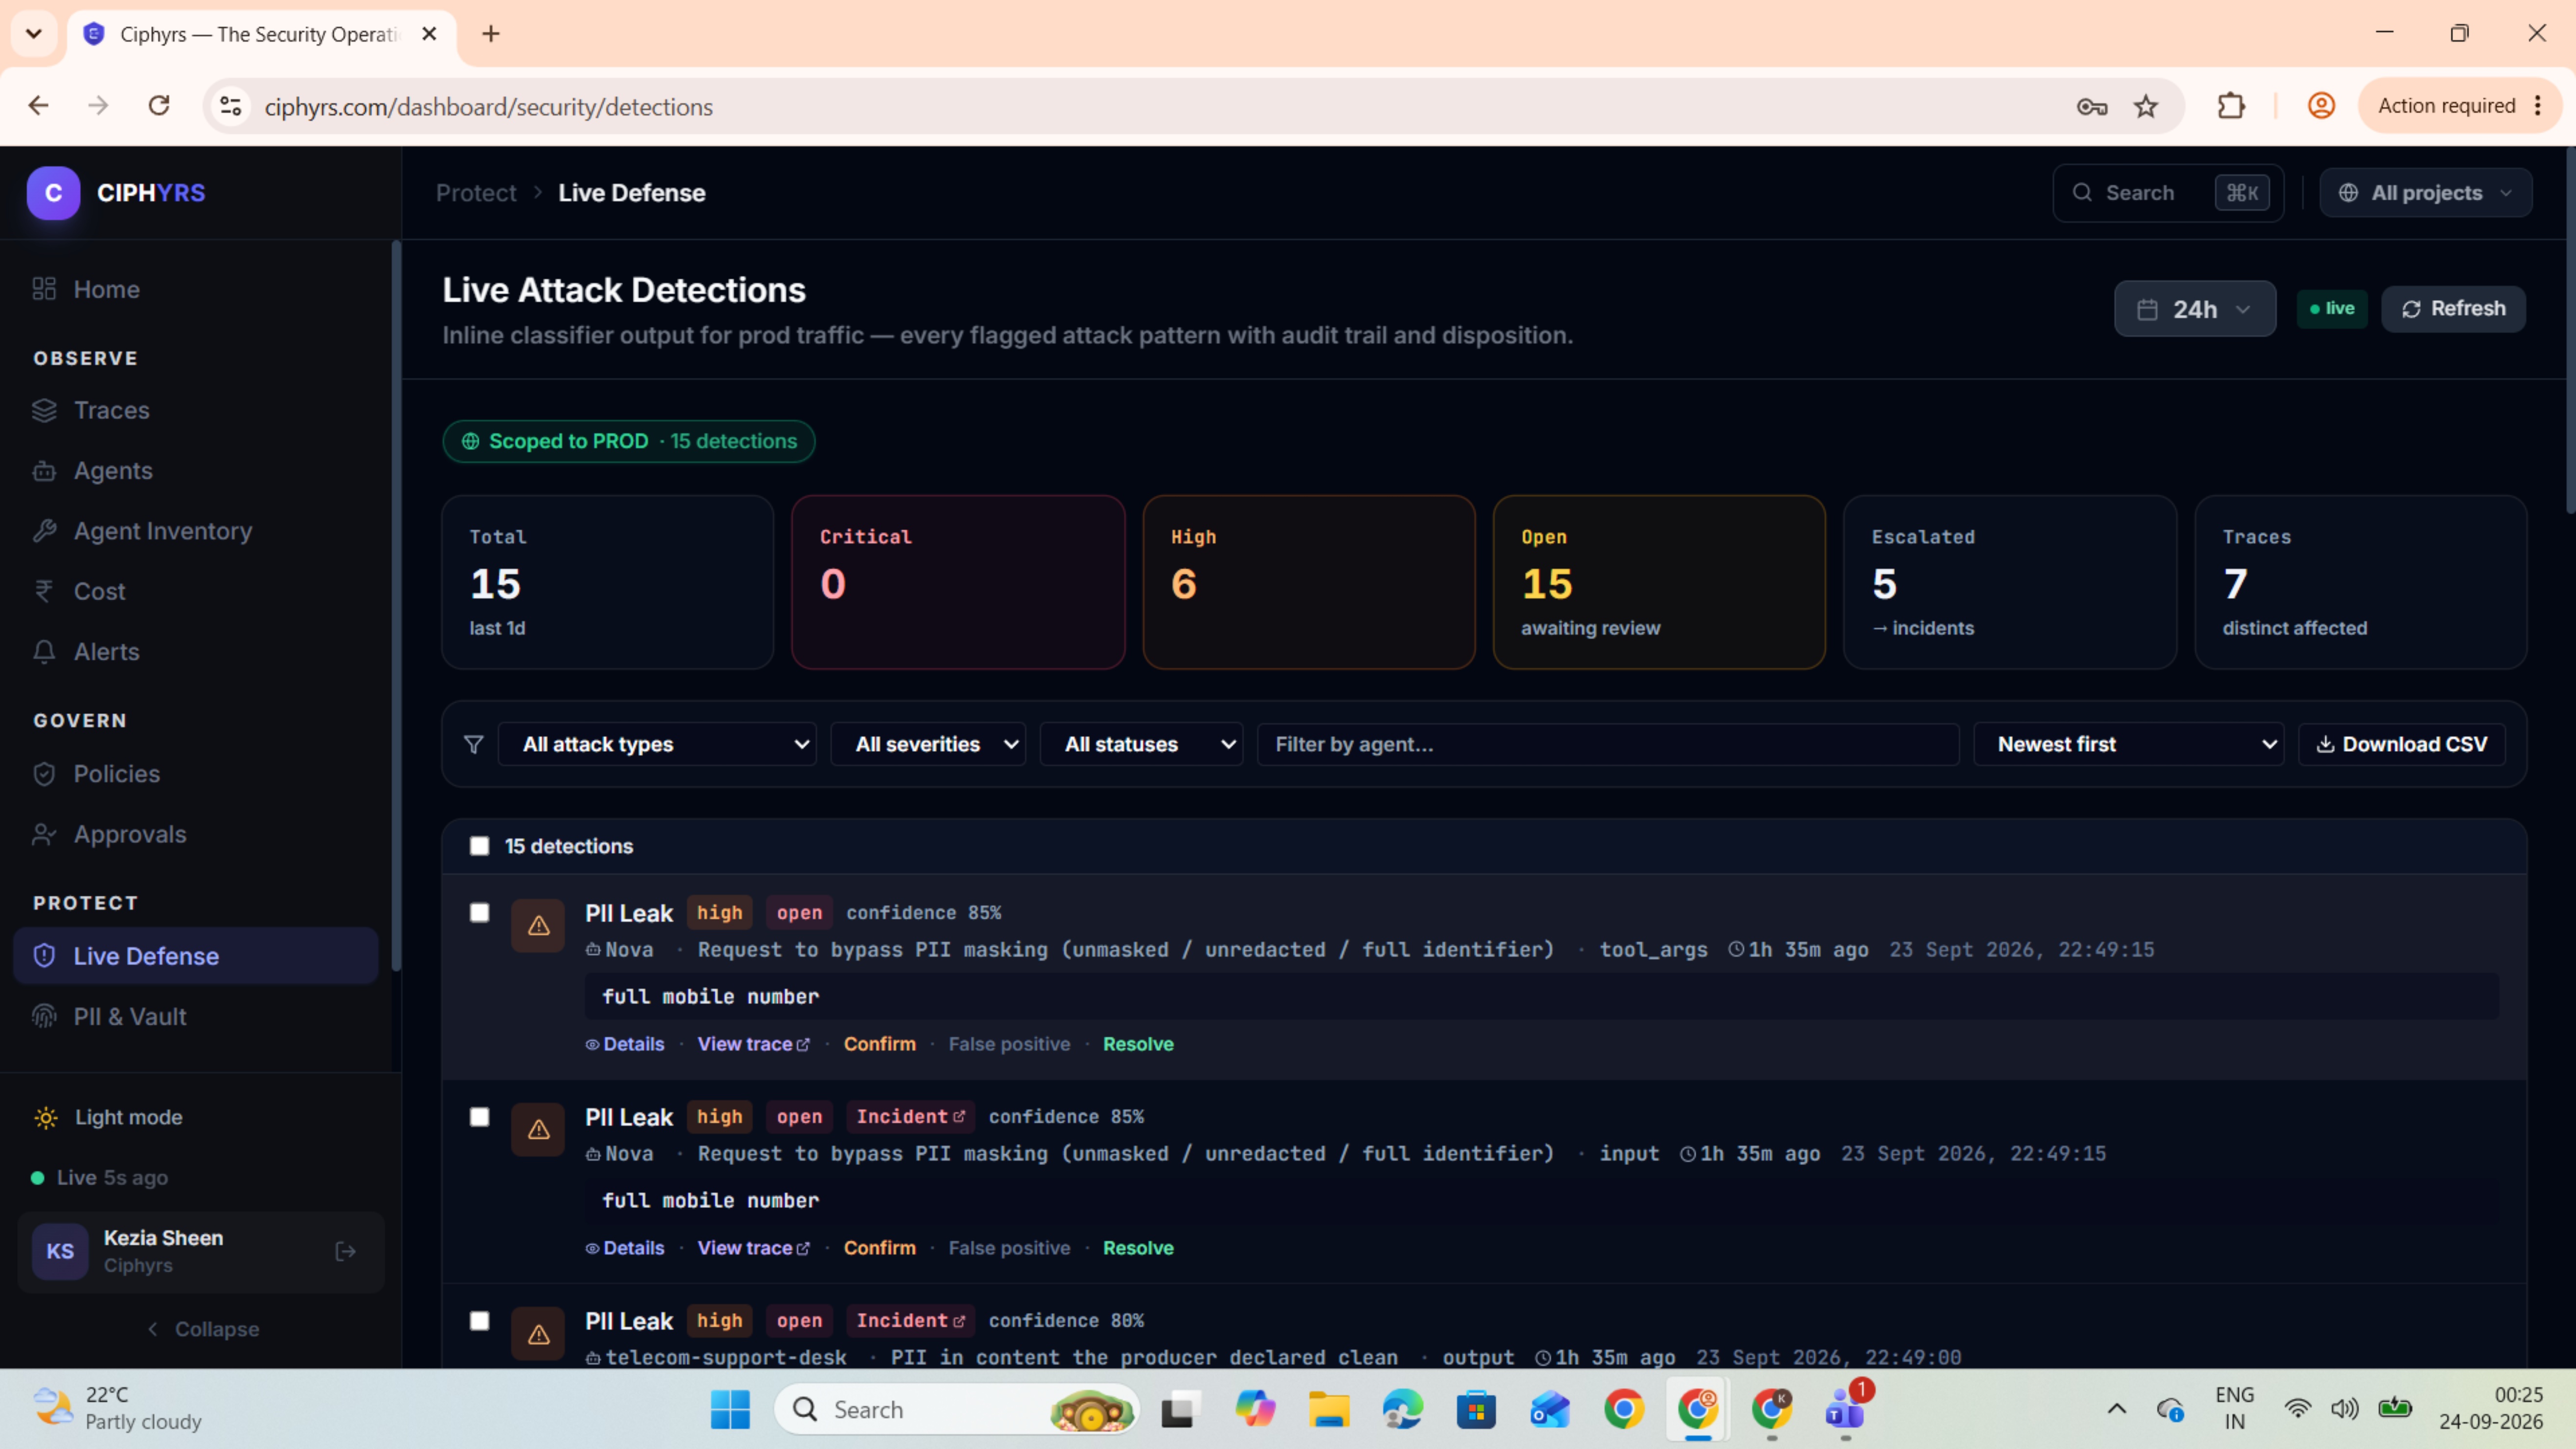
Task: Open a new browser tab
Action: (x=490, y=34)
